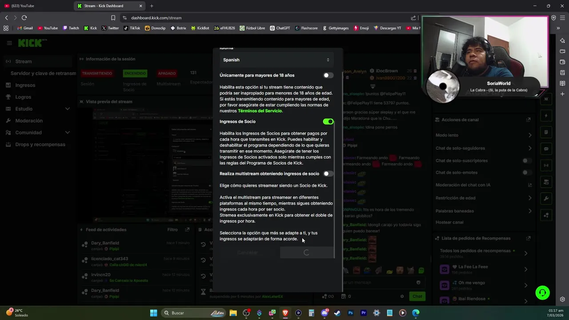Viewport: 569px width, 320px height.
Task: Expand the Oh me vengo reward row
Action: (x=526, y=285)
